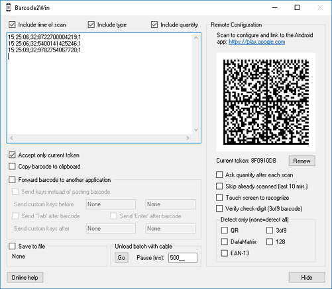The width and height of the screenshot is (332, 289).
Task: Open the play.google.com link
Action: coord(256,42)
